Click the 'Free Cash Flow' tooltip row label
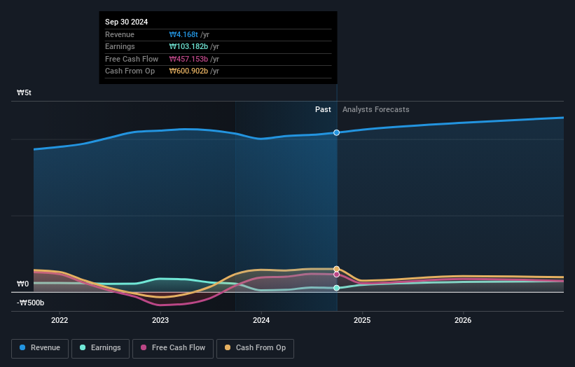The width and height of the screenshot is (575, 367). (x=132, y=59)
